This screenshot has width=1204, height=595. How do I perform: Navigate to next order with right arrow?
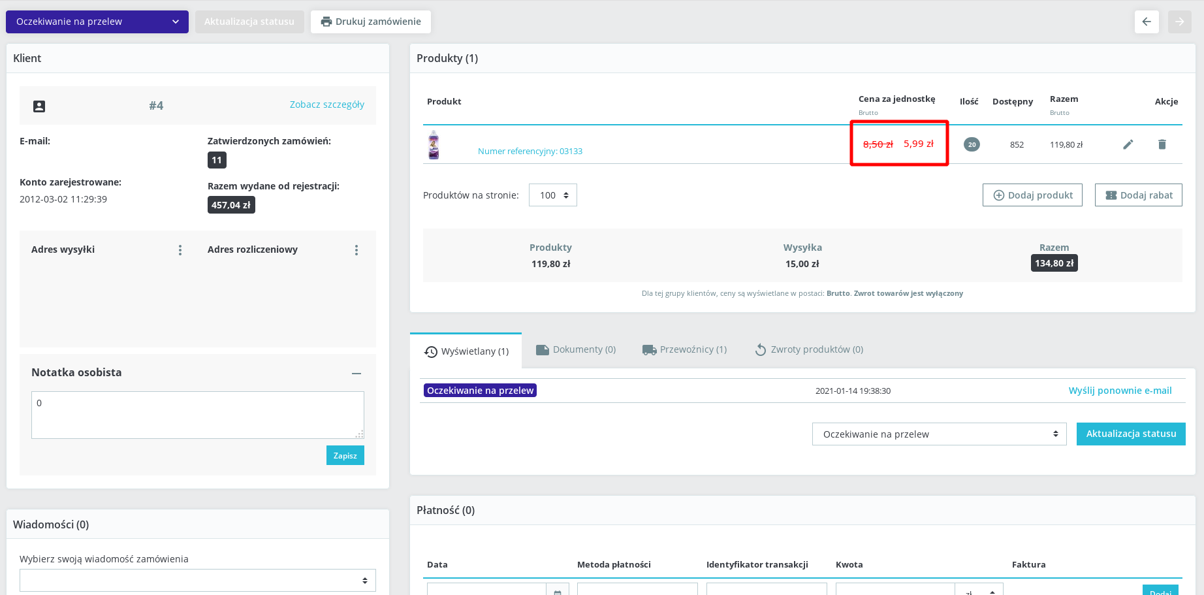[x=1179, y=22]
